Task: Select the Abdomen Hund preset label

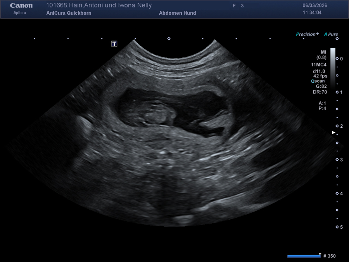Action: (x=177, y=13)
